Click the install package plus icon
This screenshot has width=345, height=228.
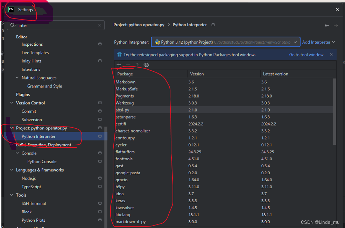click(119, 65)
